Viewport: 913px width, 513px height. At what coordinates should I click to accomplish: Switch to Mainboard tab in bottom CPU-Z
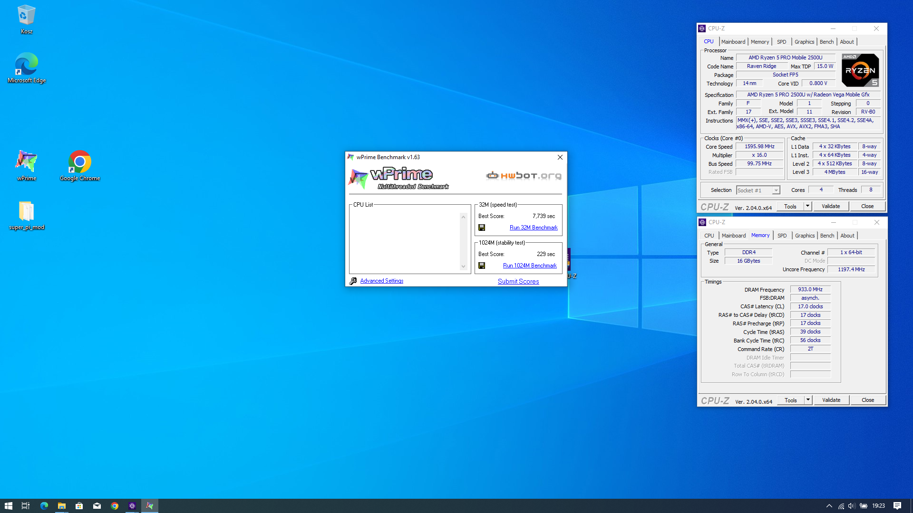point(733,236)
